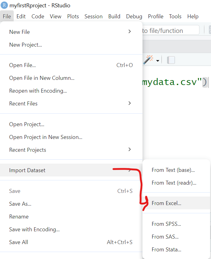The image size is (211, 259).
Task: Choose From Text (base)... import option
Action: (176, 170)
